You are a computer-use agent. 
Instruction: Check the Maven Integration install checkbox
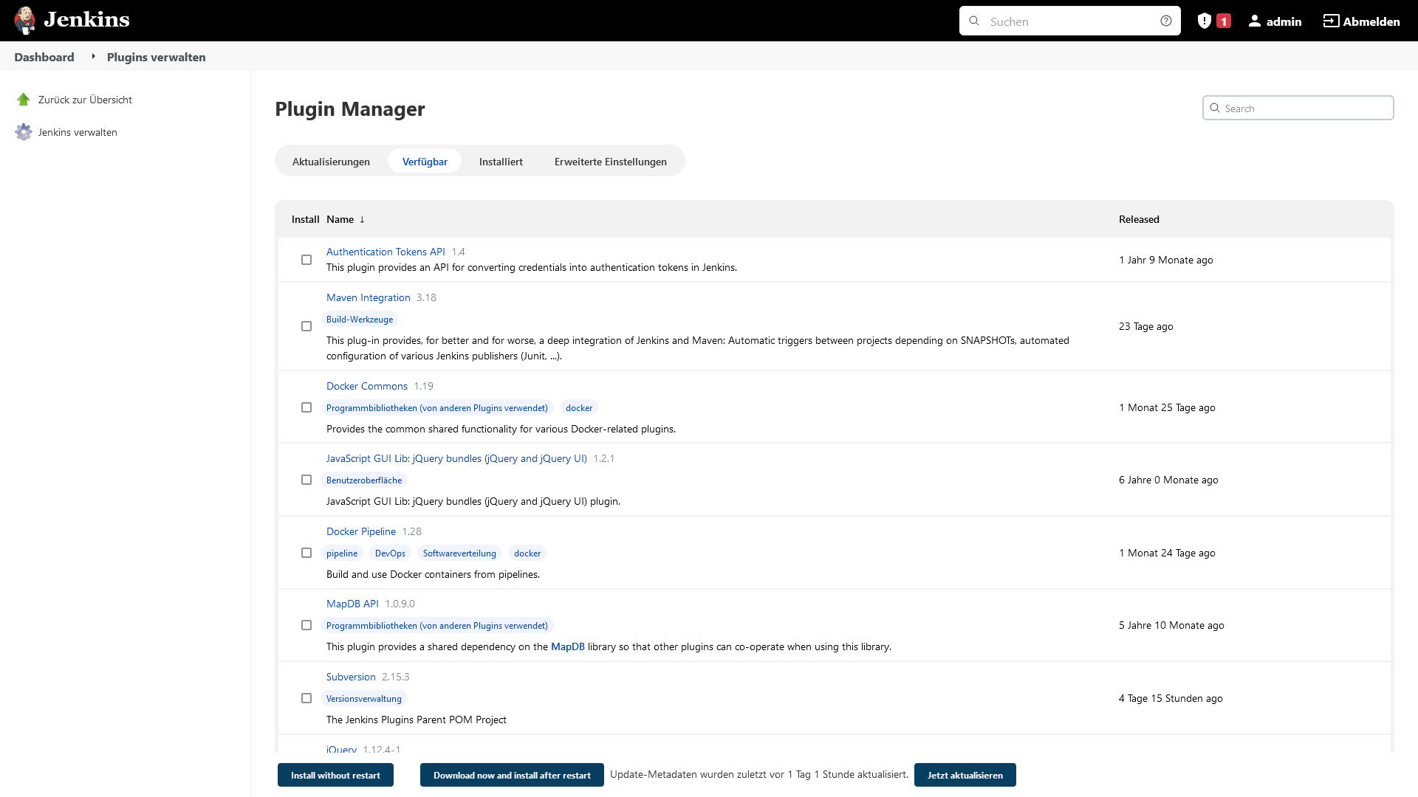[306, 326]
